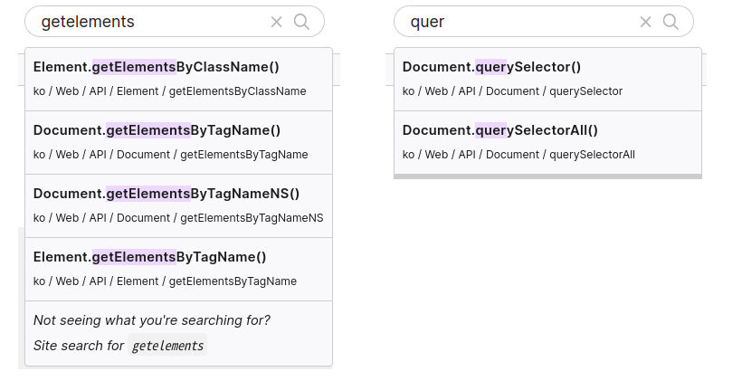This screenshot has height=381, width=742.
Task: Clear the 'quer' search field
Action: [x=645, y=22]
